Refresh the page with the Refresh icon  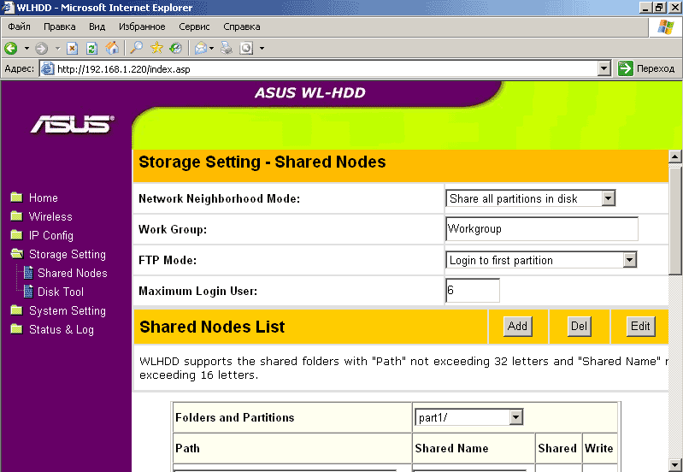click(x=91, y=48)
